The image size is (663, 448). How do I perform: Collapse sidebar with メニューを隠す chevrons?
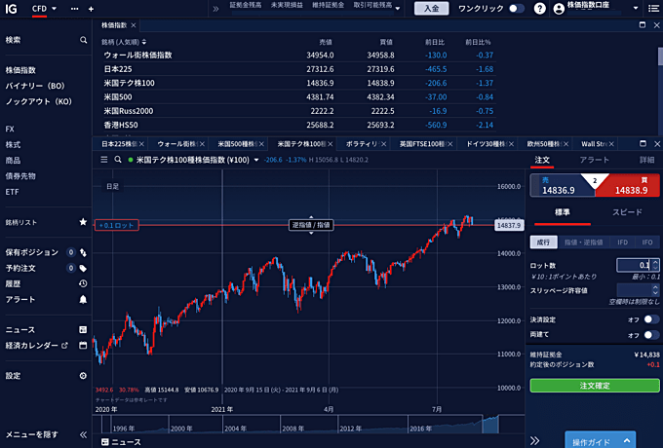(83, 434)
